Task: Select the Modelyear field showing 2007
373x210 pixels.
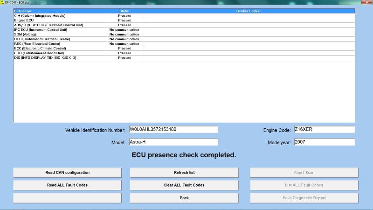Action: pos(324,142)
